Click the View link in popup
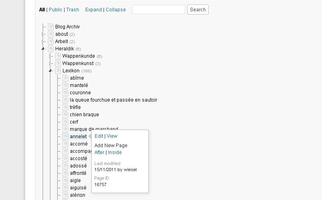This screenshot has height=200, width=322. tap(112, 136)
